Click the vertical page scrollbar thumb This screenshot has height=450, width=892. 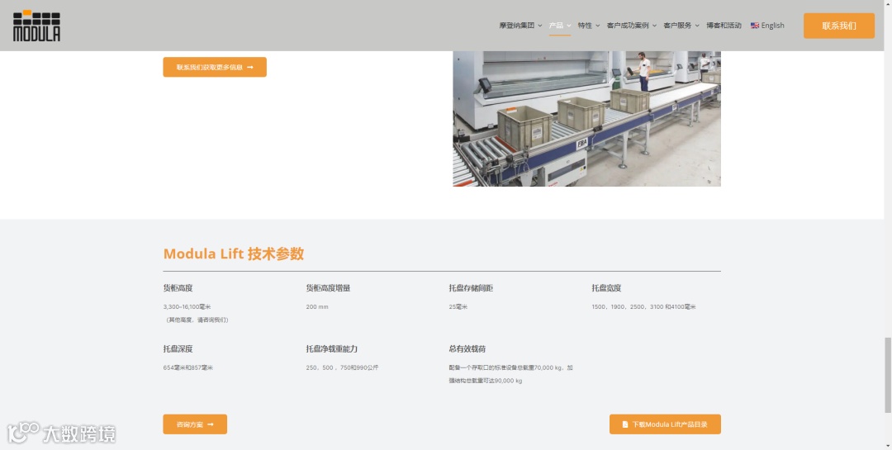887,375
